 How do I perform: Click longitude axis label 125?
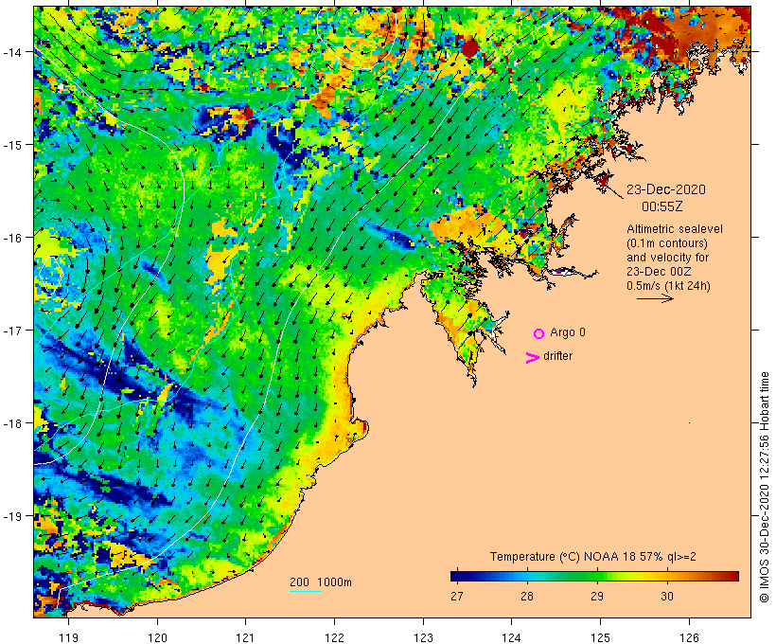(x=600, y=637)
